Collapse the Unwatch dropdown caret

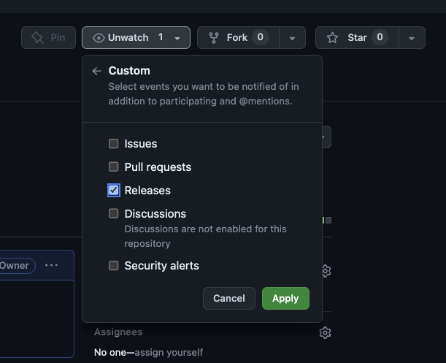[178, 38]
